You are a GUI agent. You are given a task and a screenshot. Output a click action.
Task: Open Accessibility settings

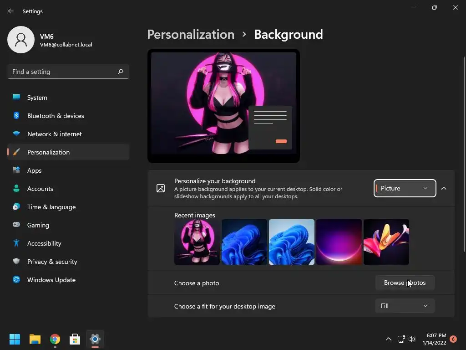pos(68,243)
